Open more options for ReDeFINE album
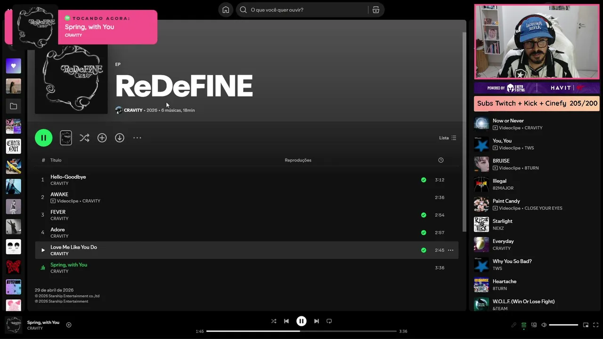 (137, 138)
